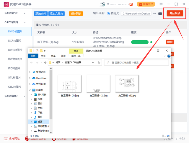Click the 开始转换 button
This screenshot has height=143, width=189.
pos(175,13)
